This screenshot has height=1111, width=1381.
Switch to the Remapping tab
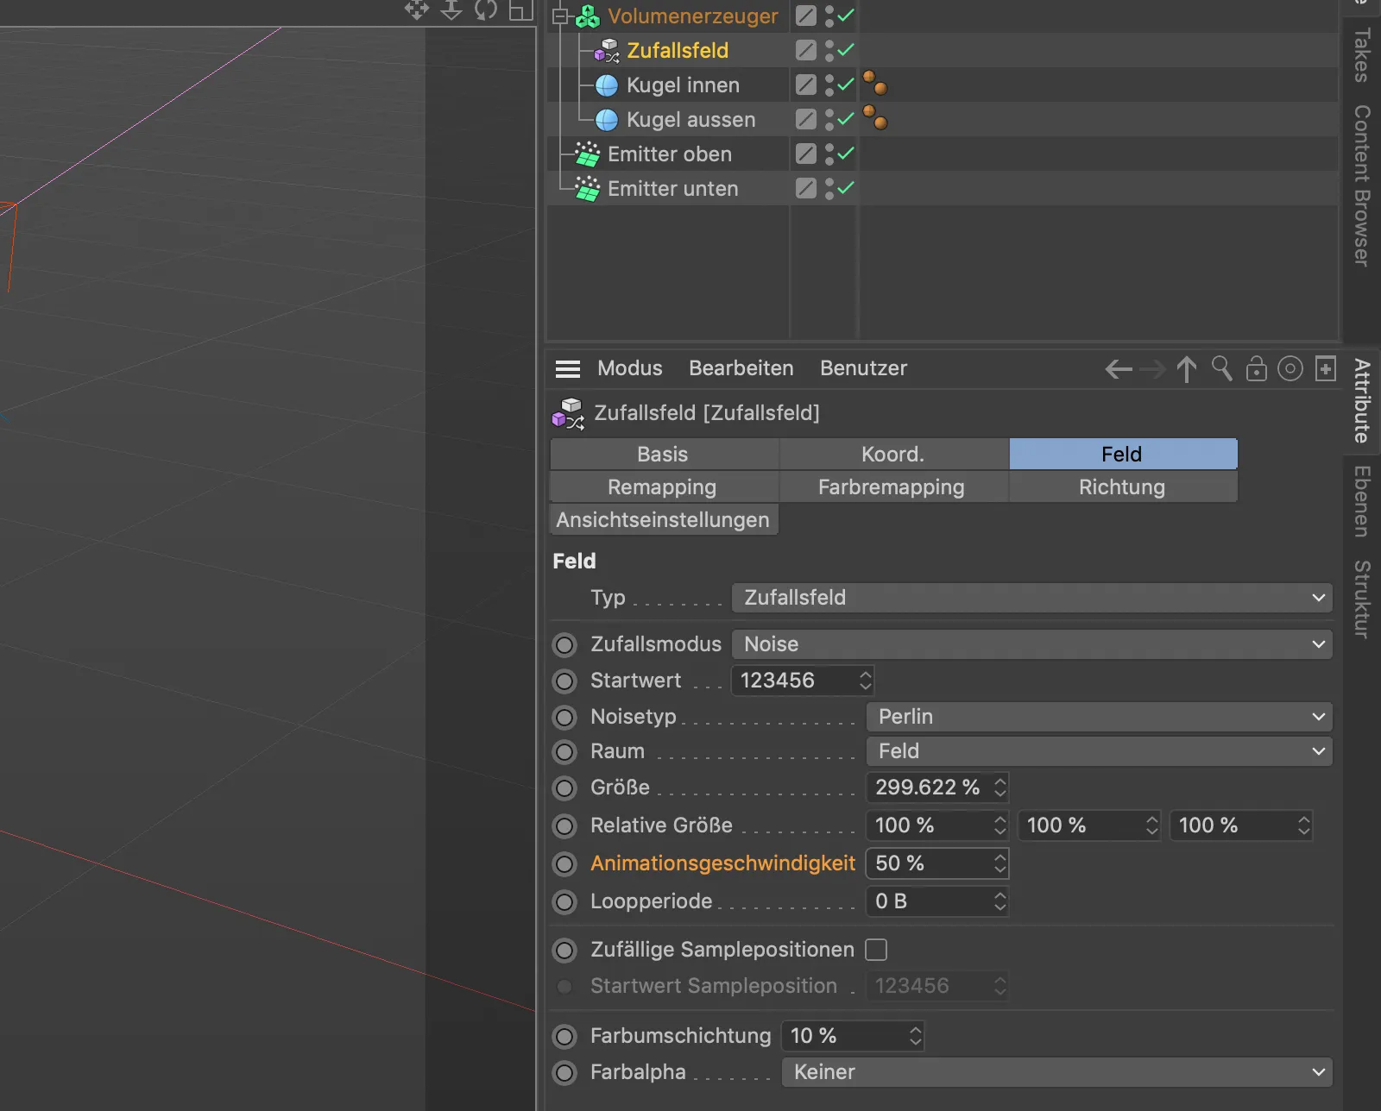click(662, 487)
